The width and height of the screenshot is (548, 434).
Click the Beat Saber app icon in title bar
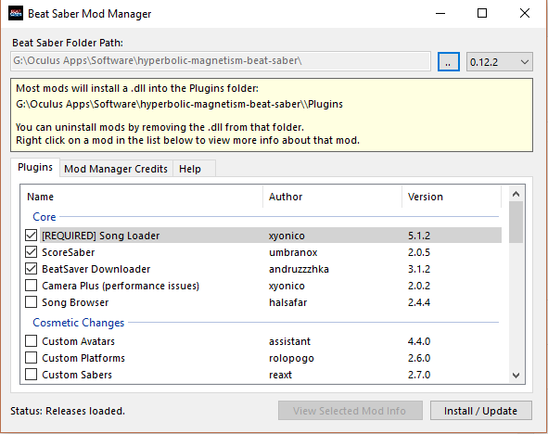tap(16, 13)
